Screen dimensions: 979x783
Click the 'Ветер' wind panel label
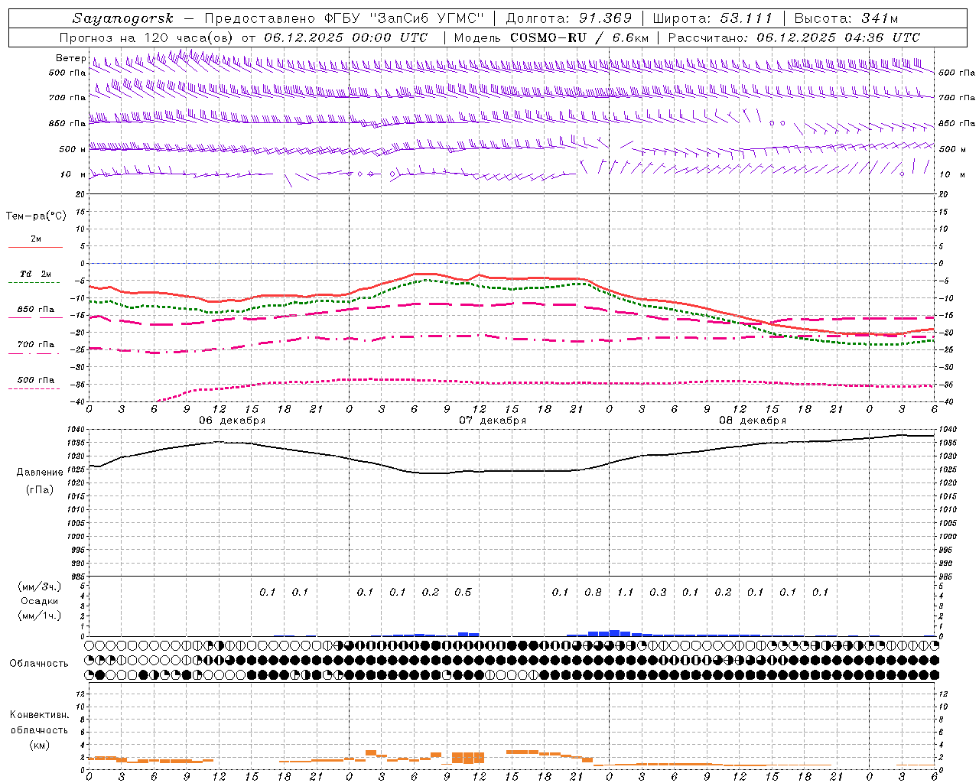click(x=71, y=58)
